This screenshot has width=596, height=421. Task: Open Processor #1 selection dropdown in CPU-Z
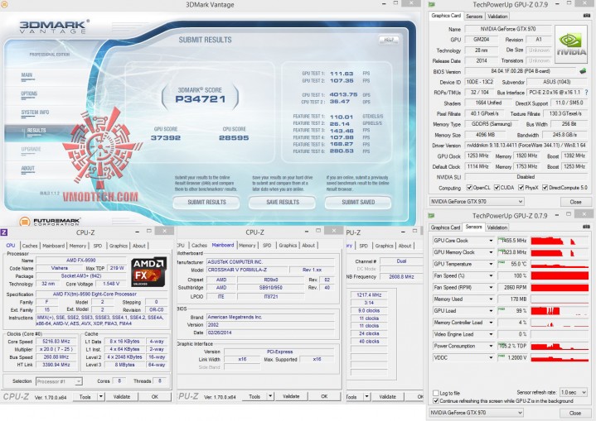pyautogui.click(x=59, y=381)
